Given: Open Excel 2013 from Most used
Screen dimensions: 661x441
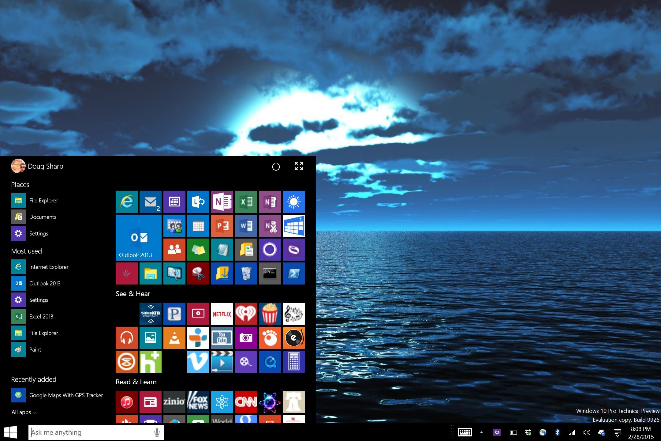Looking at the screenshot, I should point(41,317).
